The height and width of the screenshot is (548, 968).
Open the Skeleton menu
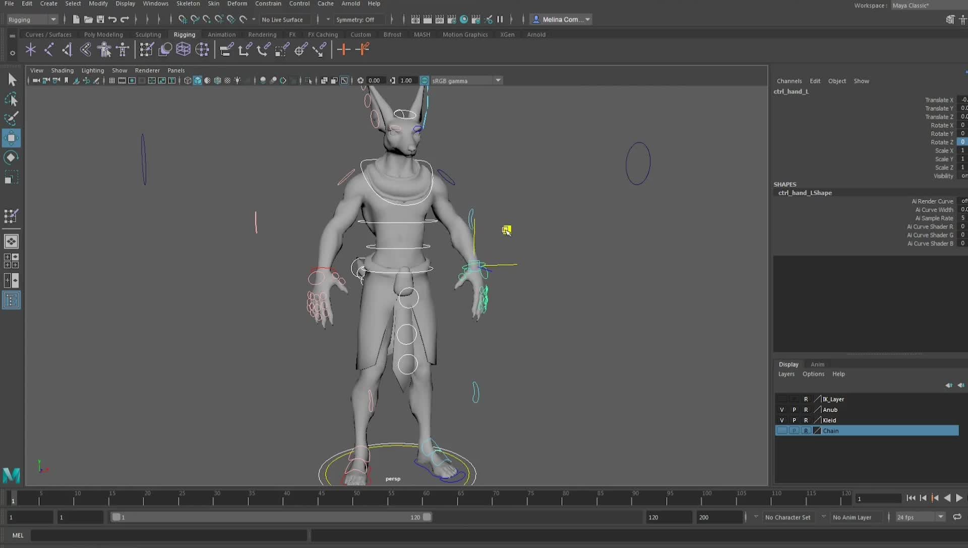188,4
